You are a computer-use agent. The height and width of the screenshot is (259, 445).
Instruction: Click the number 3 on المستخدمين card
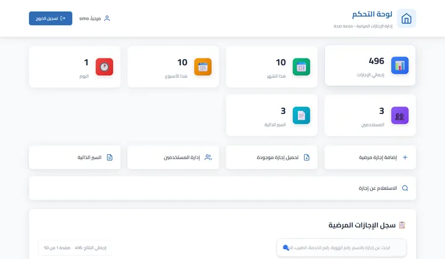[382, 111]
